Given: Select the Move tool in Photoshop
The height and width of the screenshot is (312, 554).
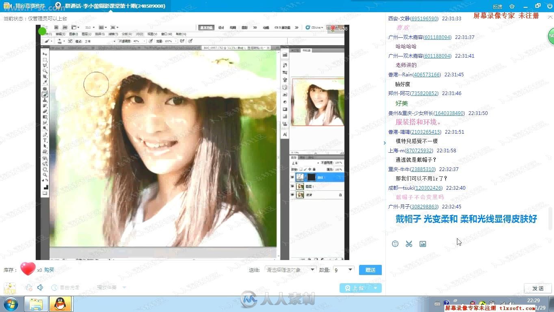Looking at the screenshot, I should click(45, 54).
